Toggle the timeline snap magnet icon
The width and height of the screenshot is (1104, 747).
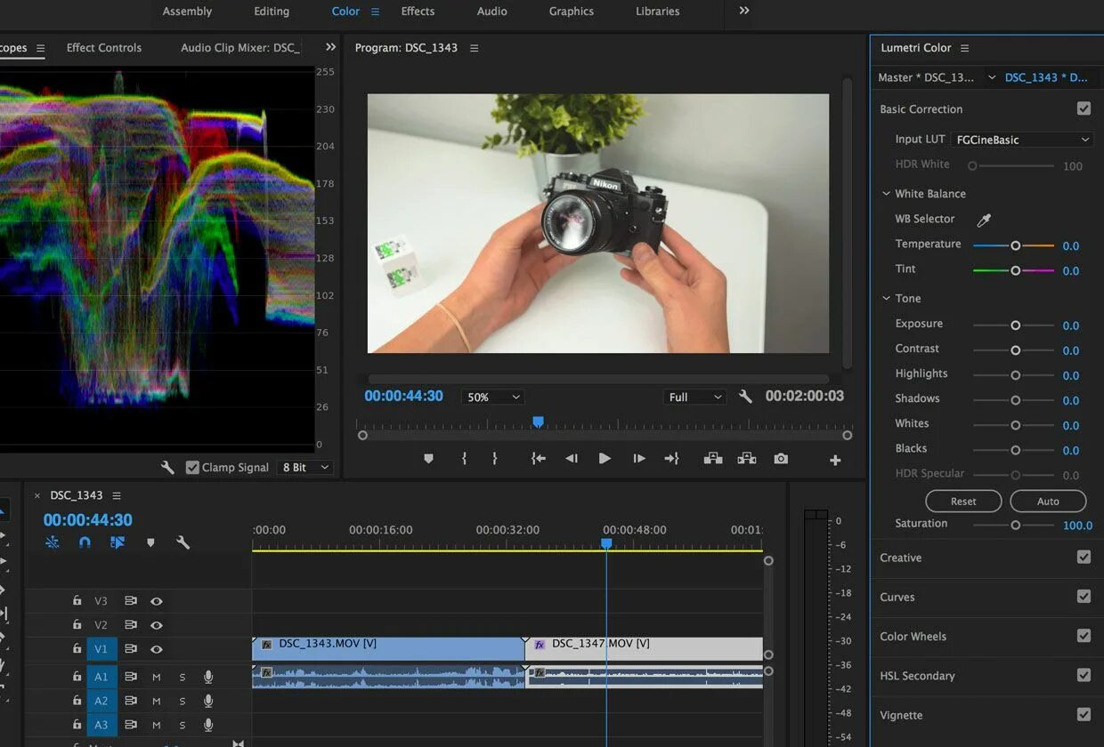pos(85,542)
